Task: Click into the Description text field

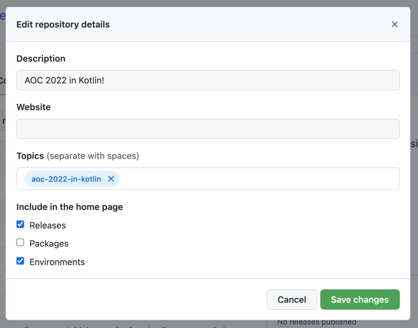Action: click(x=208, y=80)
